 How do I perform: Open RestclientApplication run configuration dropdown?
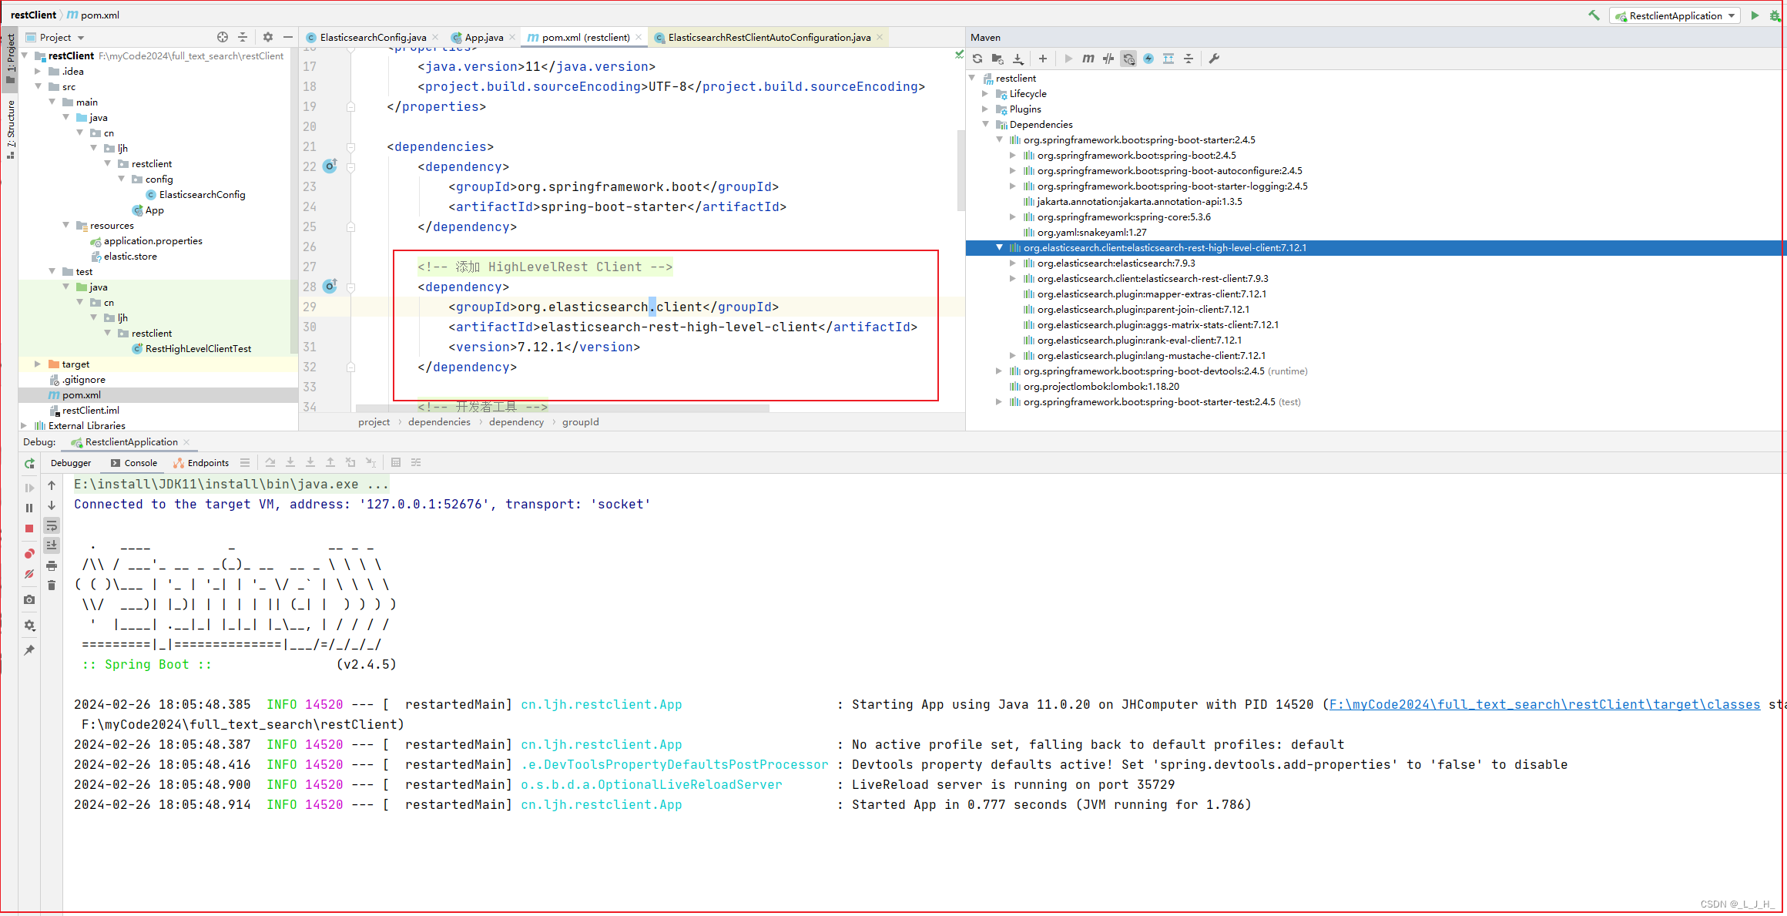point(1675,15)
